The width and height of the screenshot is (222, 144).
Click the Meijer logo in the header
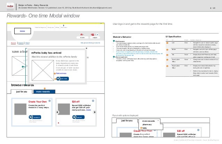point(10,6)
